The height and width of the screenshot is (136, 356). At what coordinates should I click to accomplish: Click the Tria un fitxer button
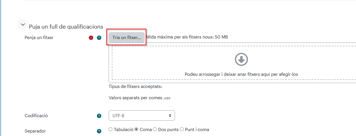[127, 37]
